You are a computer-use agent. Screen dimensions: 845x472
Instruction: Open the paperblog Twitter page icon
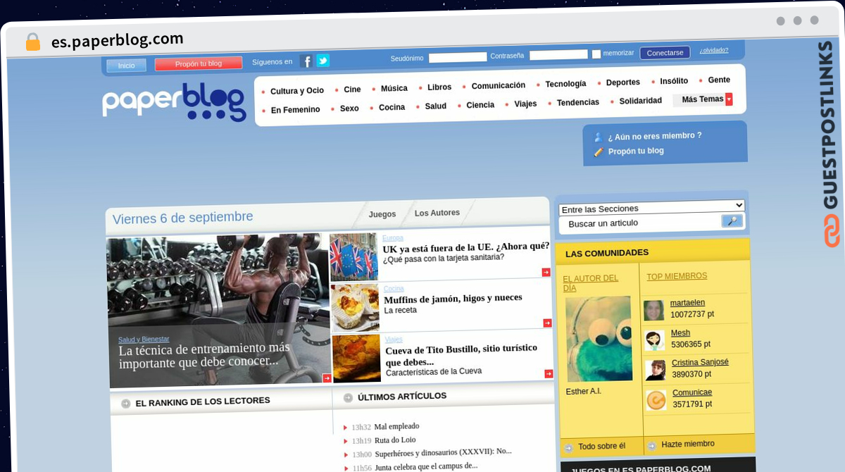[323, 61]
